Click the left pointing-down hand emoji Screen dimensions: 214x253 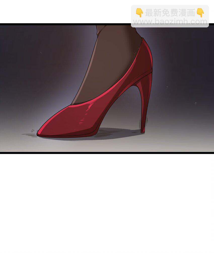tap(139, 12)
